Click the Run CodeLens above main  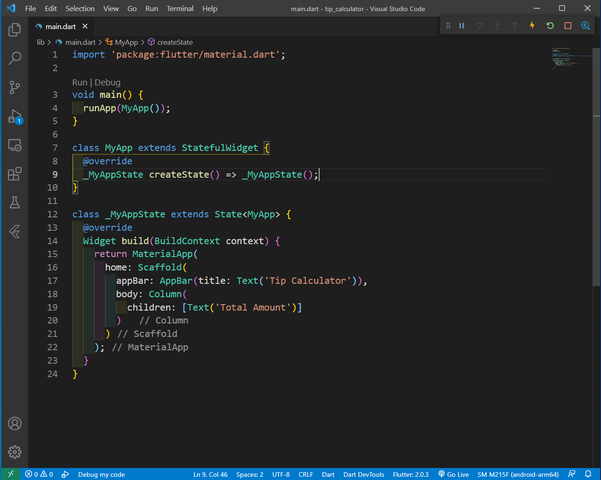80,82
